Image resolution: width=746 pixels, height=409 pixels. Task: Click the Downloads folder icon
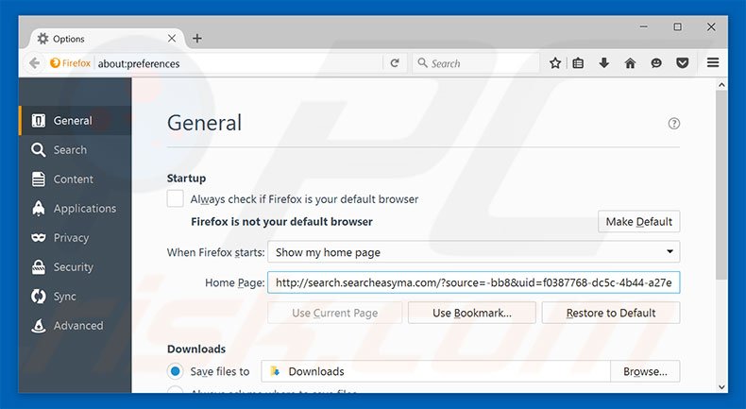[275, 371]
